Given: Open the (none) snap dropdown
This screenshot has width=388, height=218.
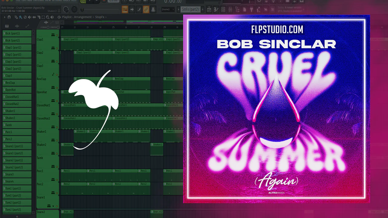Looking at the screenshot, I should tap(168, 9).
